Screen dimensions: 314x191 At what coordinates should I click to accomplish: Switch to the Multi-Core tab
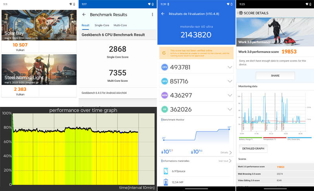click(121, 25)
